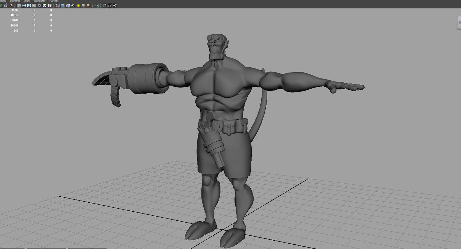Toggle isolate select icon
Screen dimensions: 461x249
click(x=97, y=6)
